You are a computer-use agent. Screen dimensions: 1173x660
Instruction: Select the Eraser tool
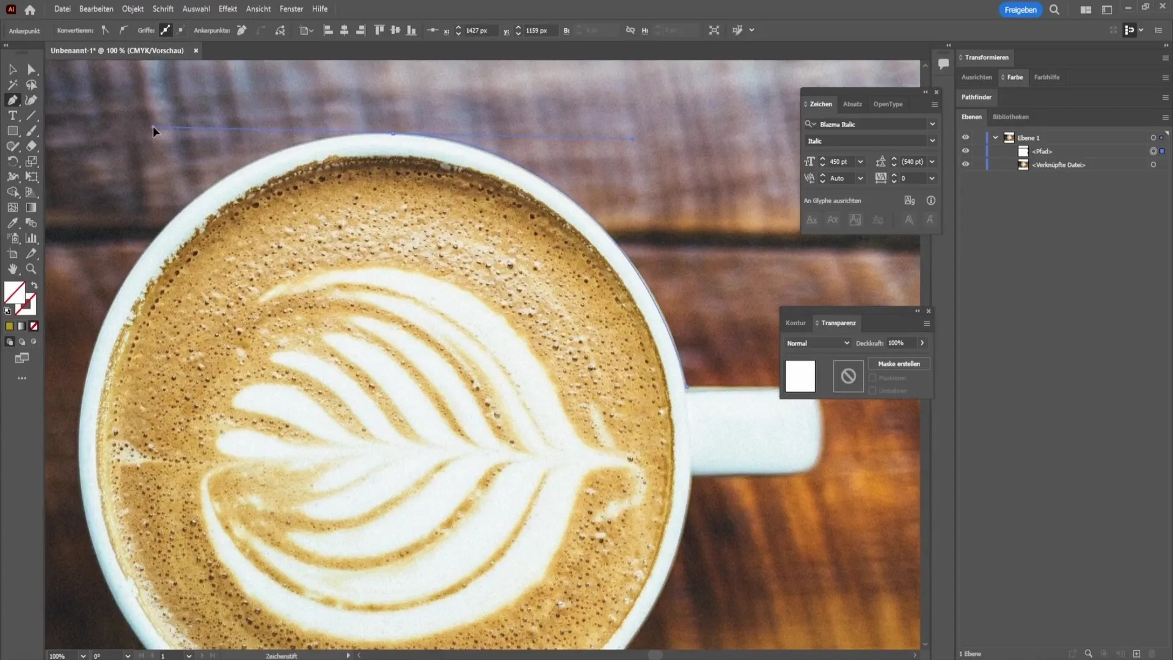[31, 146]
